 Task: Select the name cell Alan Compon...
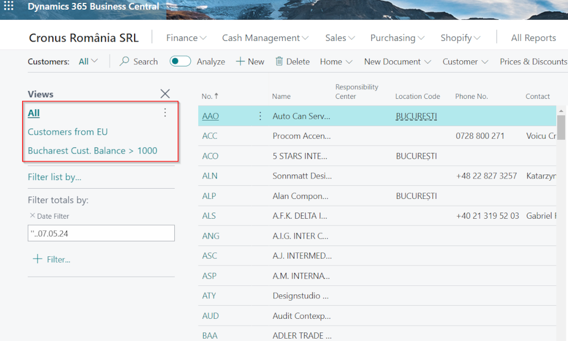(x=300, y=196)
